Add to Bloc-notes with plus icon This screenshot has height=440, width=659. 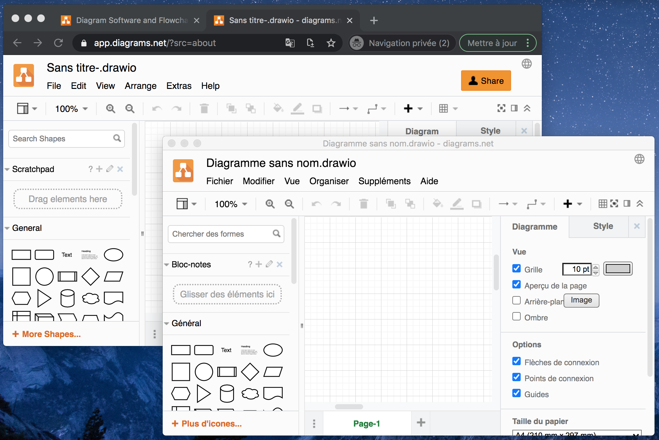coord(259,264)
